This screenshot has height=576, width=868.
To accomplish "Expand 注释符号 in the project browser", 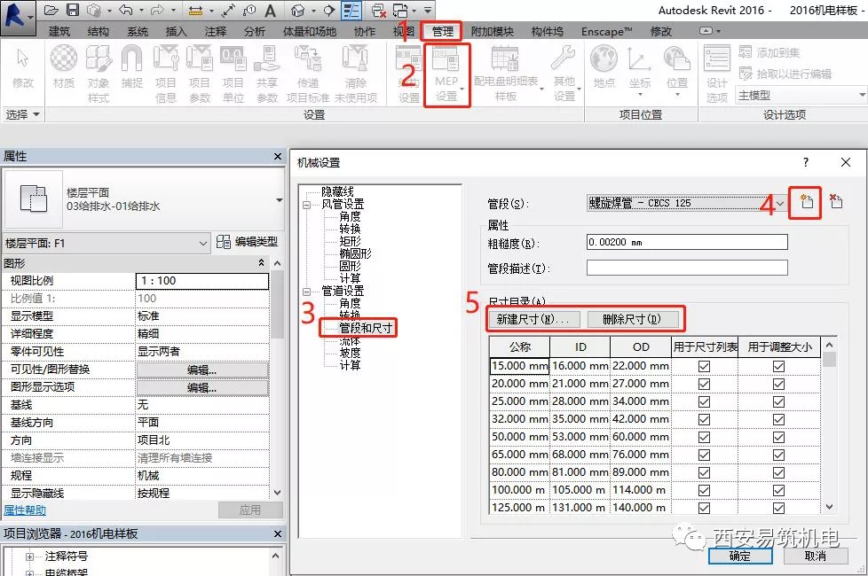I will (30, 557).
